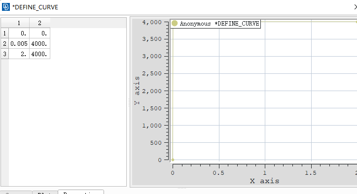Click the DEFINE_CURVE window title icon

pyautogui.click(x=6, y=7)
